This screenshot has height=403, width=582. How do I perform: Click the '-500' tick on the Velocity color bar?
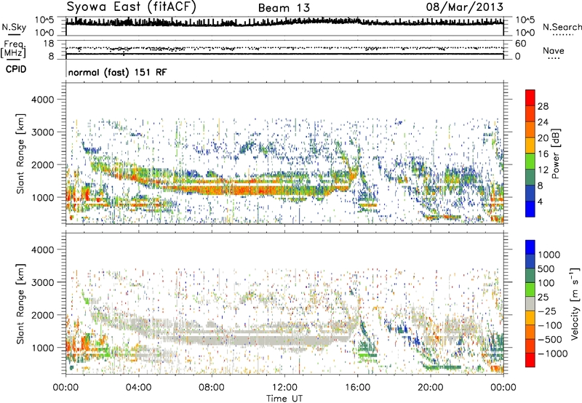550,339
